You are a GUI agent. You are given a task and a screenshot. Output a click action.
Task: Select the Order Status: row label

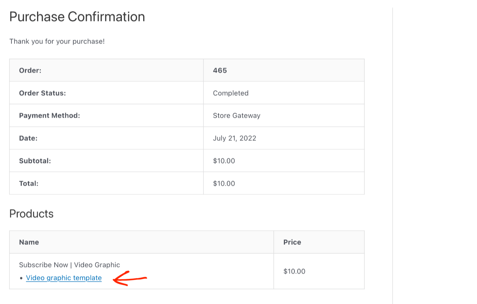[42, 93]
